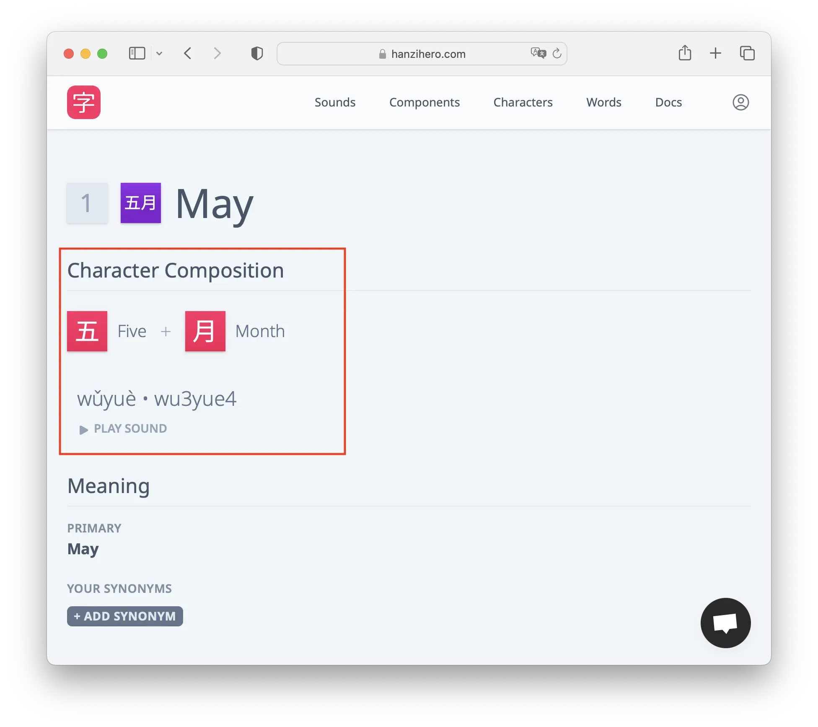This screenshot has width=818, height=727.
Task: Open the privacy shield report icon
Action: [x=257, y=54]
